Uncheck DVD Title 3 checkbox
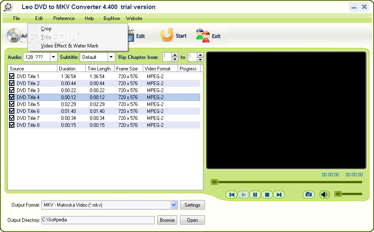Image resolution: width=374 pixels, height=232 pixels. click(12, 90)
